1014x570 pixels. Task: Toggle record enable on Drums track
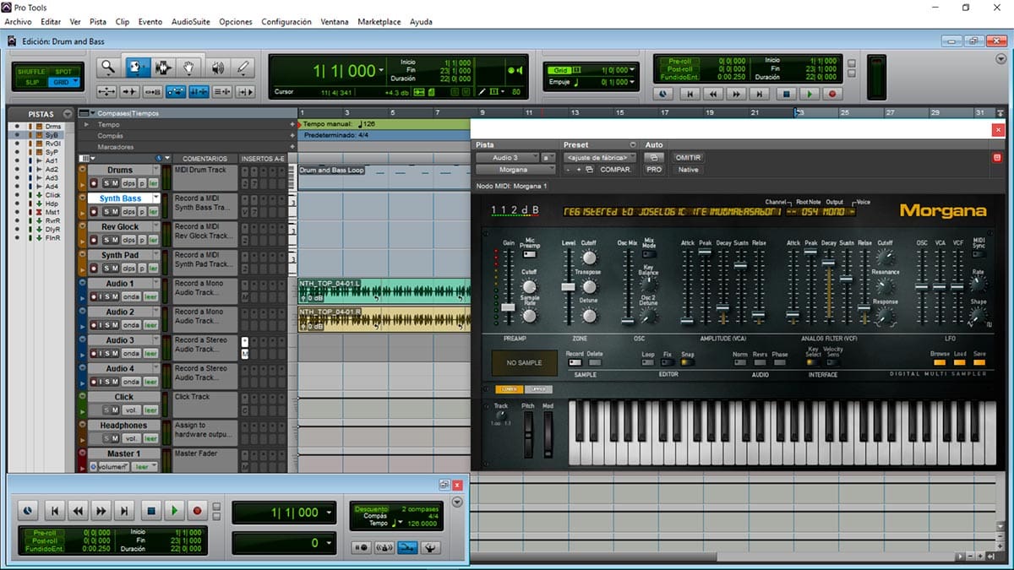[93, 183]
